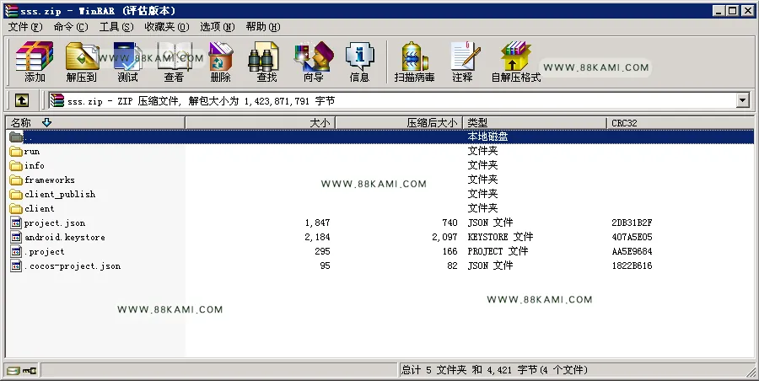This screenshot has height=381, width=759.
Task: Click the 添加 (Add) toolbar icon
Action: (35, 56)
